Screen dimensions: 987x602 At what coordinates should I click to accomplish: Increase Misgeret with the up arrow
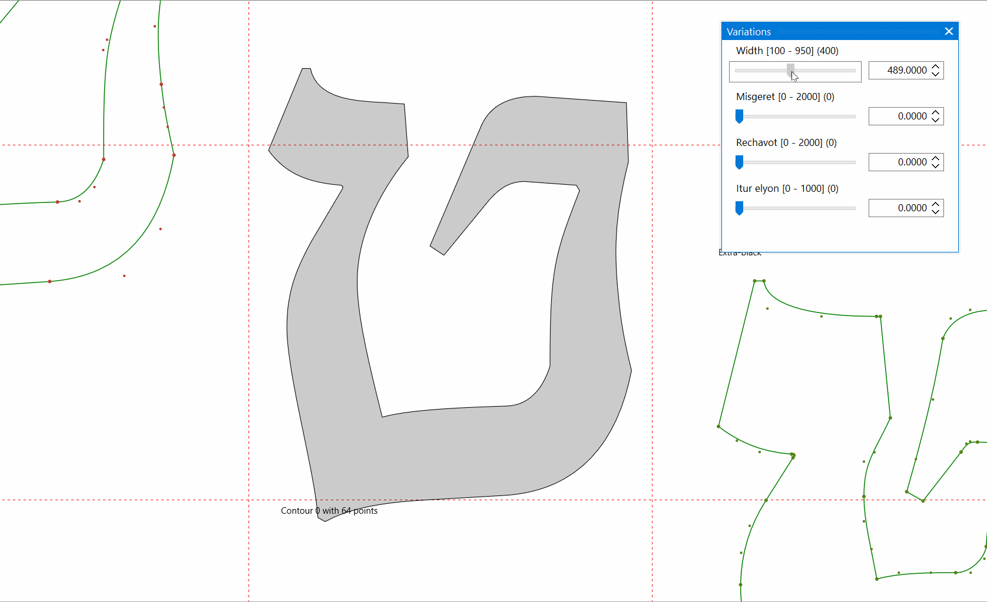coord(936,112)
